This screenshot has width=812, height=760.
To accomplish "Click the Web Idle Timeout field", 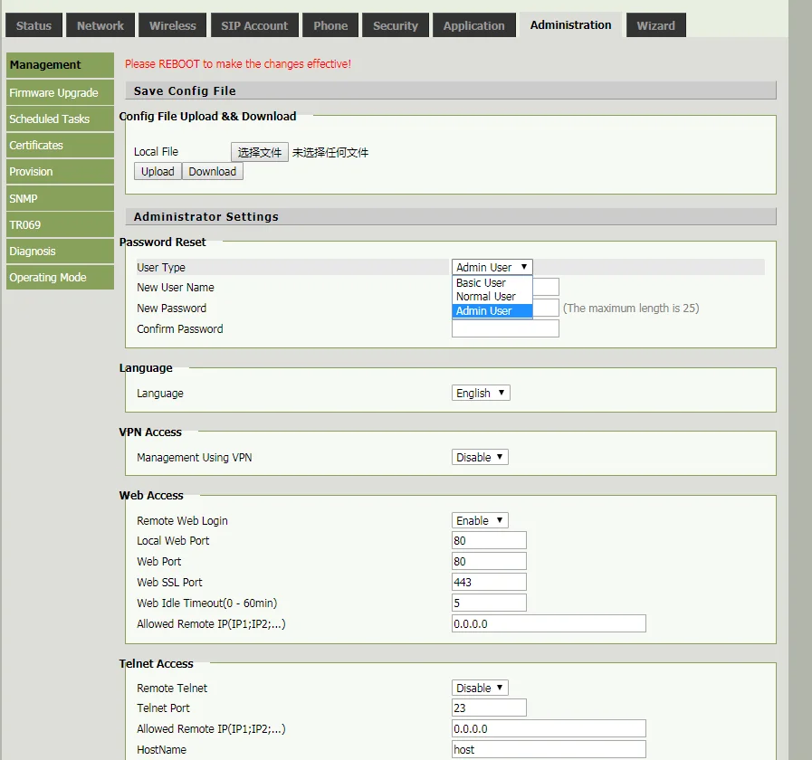I will click(x=489, y=603).
